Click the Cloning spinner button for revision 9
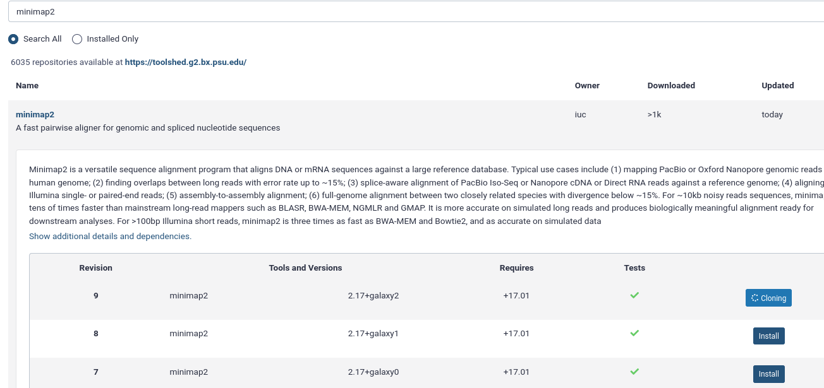This screenshot has height=388, width=824. [768, 298]
